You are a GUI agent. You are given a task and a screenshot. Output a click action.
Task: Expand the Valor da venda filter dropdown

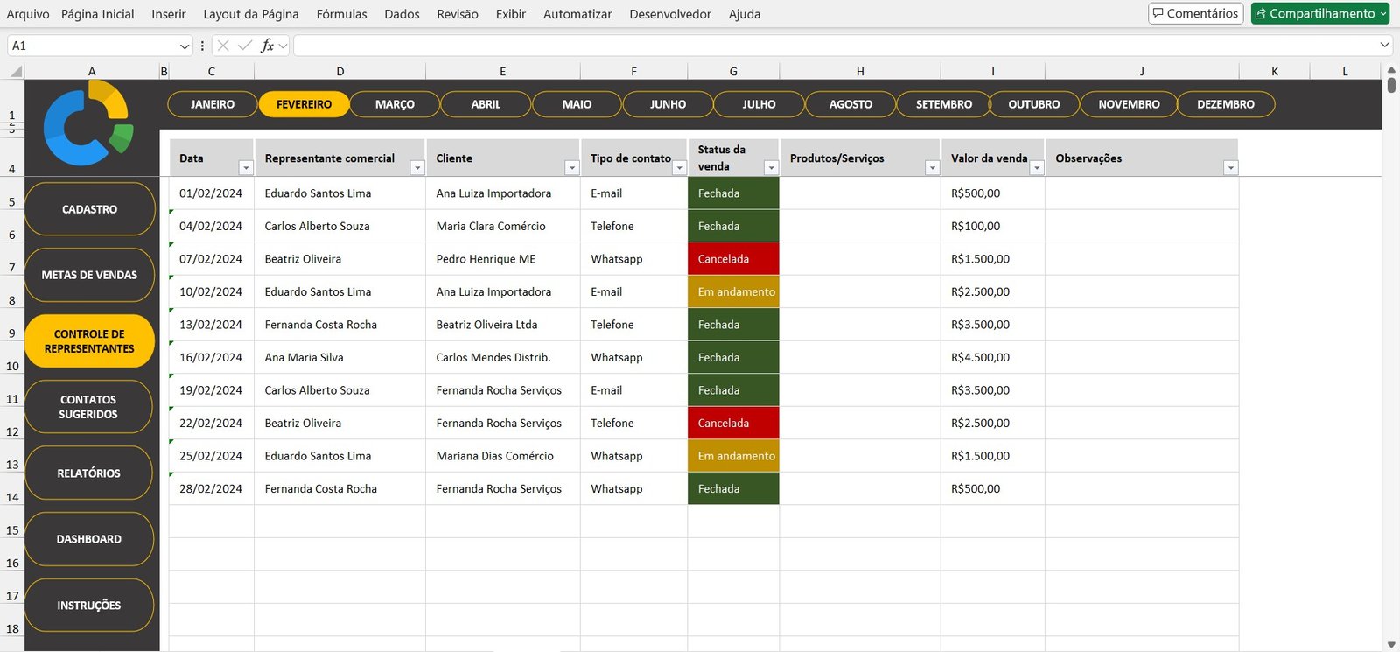[1037, 168]
